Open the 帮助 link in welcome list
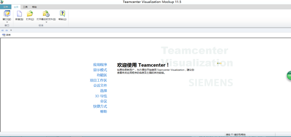 pos(103,112)
